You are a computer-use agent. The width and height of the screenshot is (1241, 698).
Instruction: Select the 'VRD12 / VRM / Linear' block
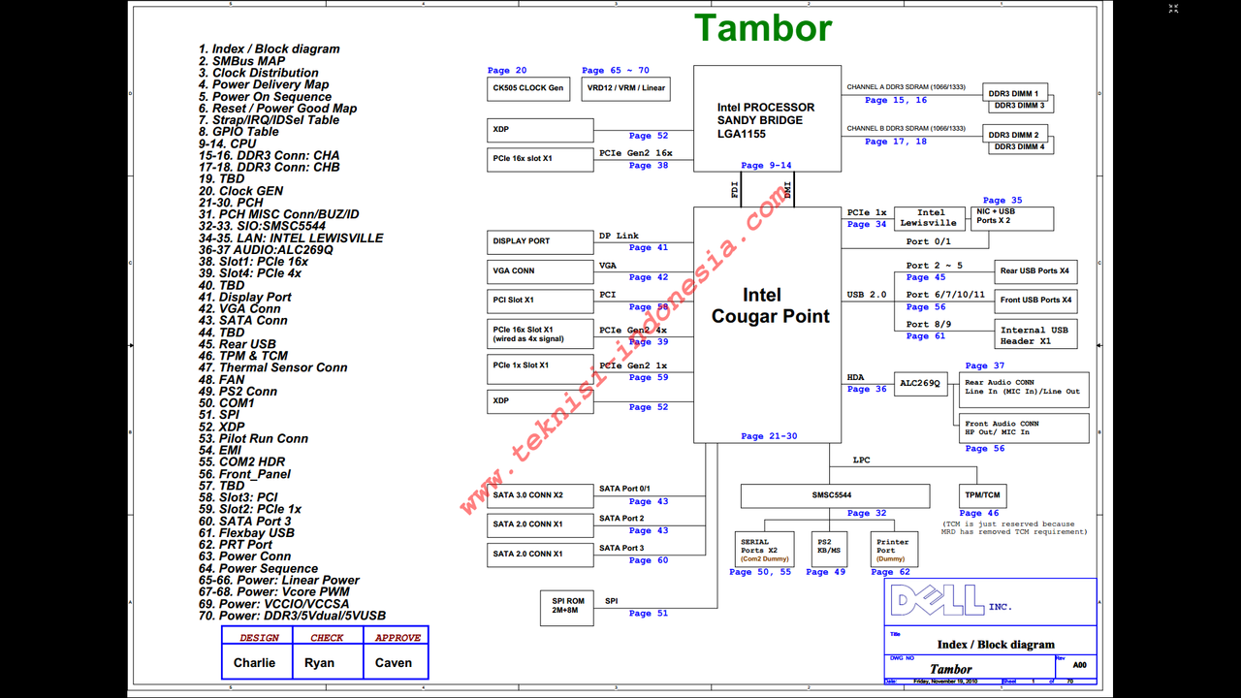626,88
